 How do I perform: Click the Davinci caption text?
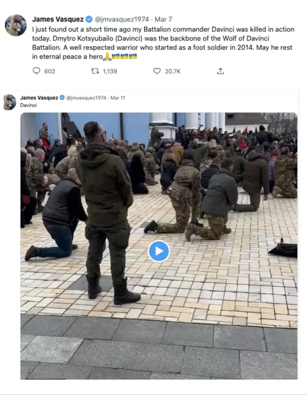(x=28, y=105)
